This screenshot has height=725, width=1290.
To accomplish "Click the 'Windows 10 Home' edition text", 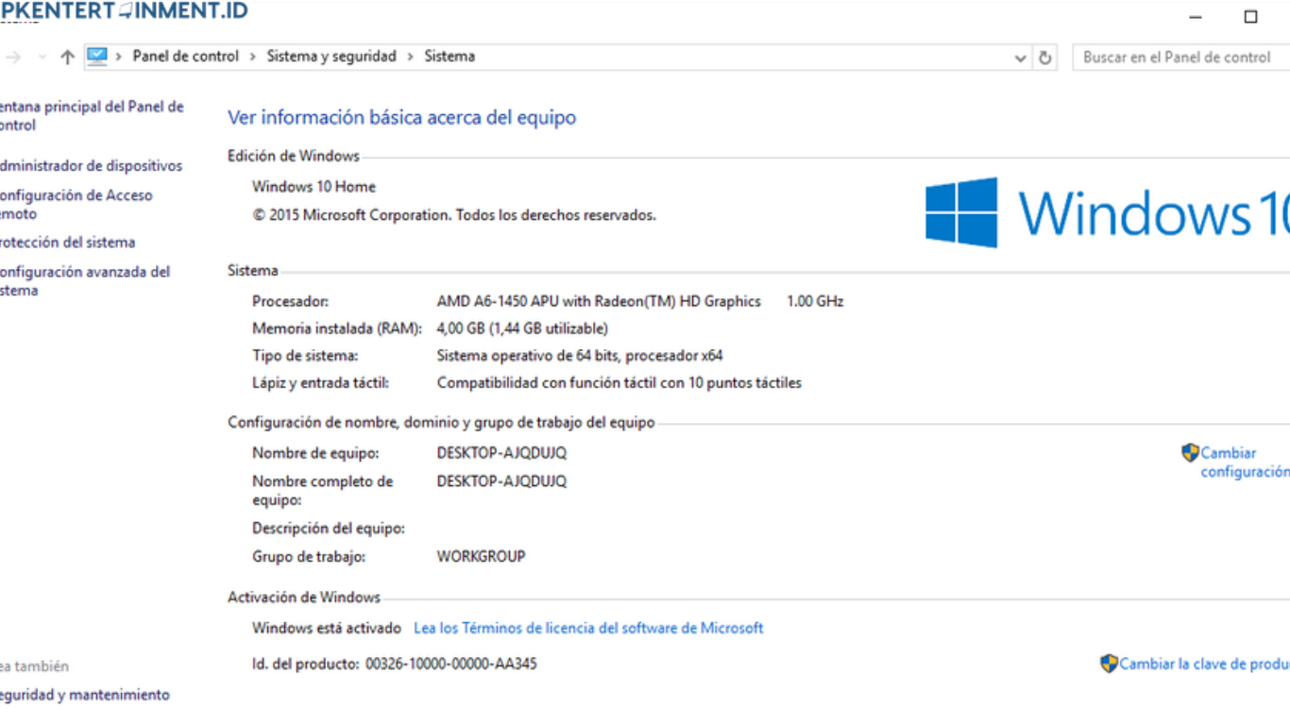I will [314, 187].
